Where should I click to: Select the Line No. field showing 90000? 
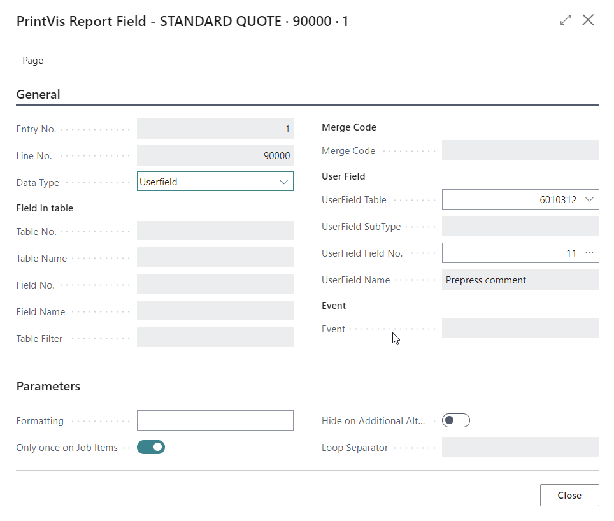(215, 156)
